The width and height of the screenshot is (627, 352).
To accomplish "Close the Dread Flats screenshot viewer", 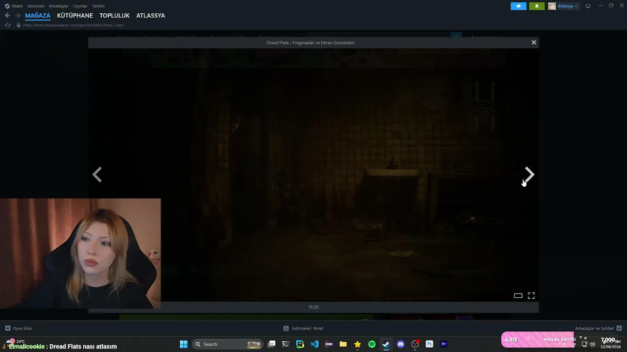I will coord(534,43).
